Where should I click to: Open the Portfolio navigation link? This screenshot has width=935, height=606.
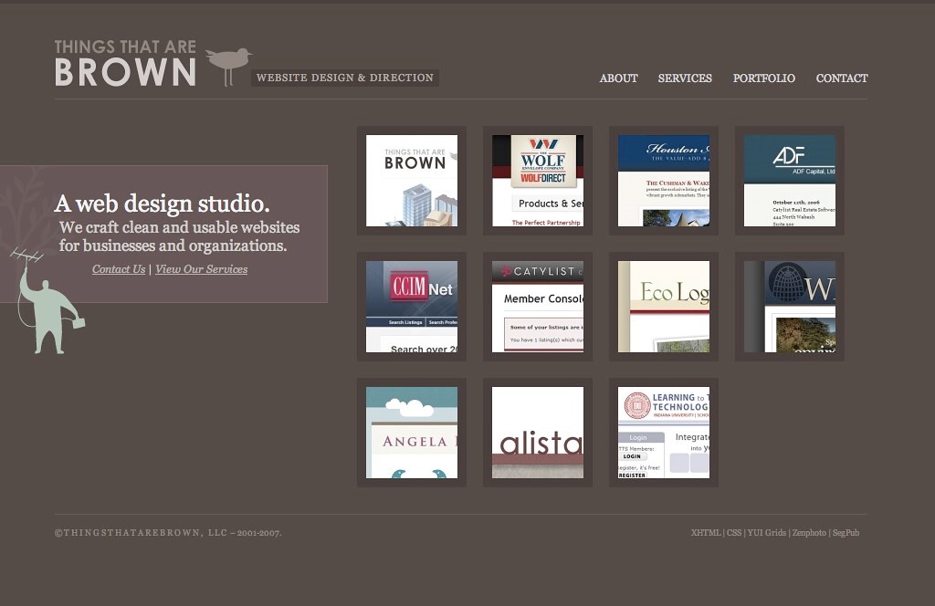tap(763, 78)
